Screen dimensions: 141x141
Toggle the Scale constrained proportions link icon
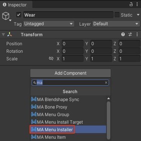point(51,58)
